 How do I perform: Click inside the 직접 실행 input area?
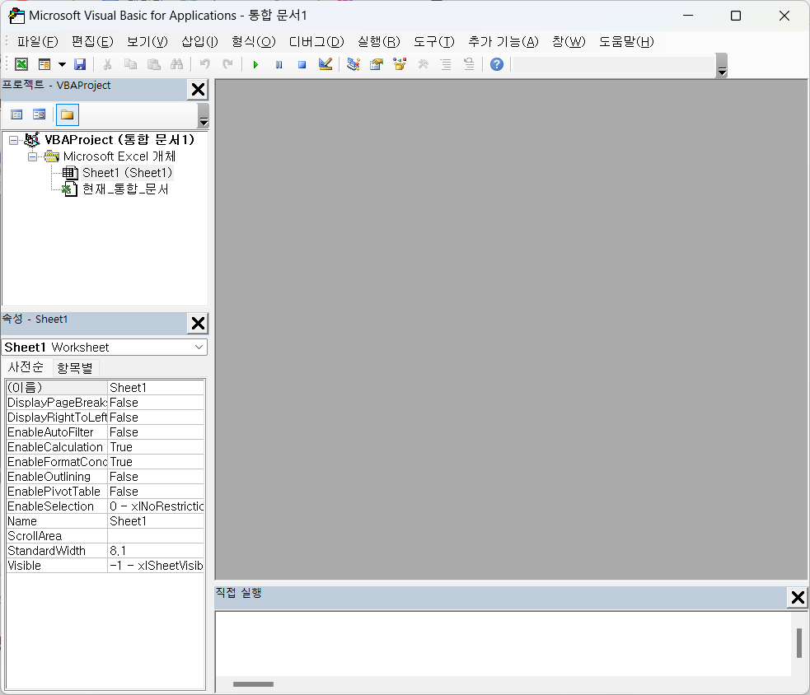pyautogui.click(x=503, y=643)
